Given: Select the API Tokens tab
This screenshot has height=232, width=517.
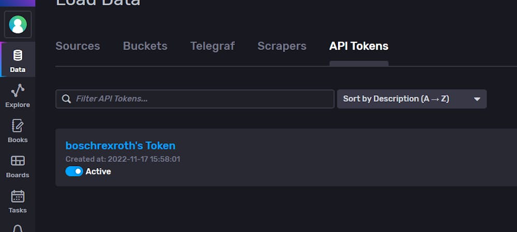Looking at the screenshot, I should tap(359, 46).
